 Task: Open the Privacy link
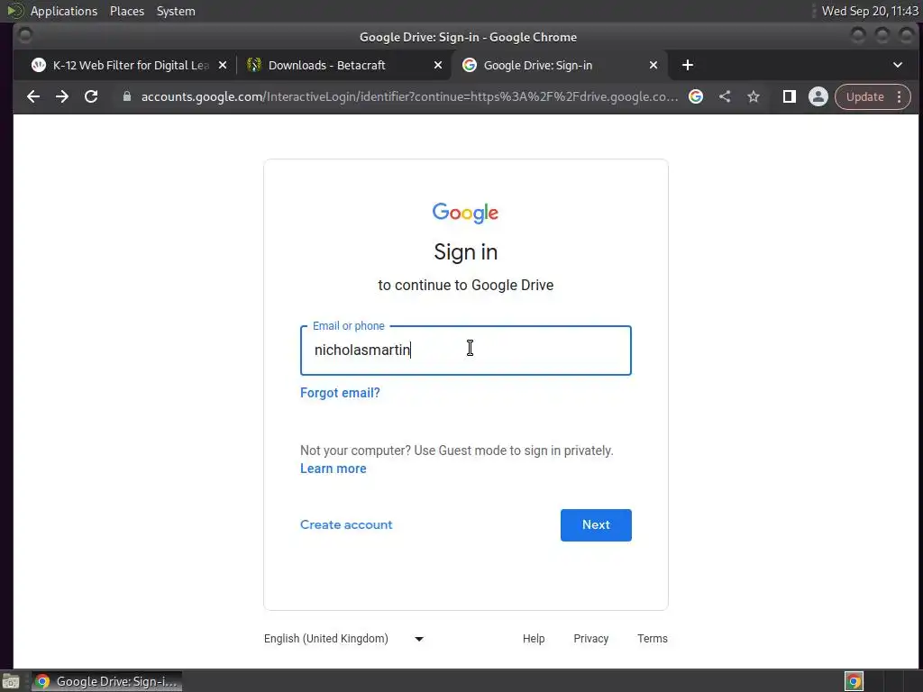tap(591, 639)
